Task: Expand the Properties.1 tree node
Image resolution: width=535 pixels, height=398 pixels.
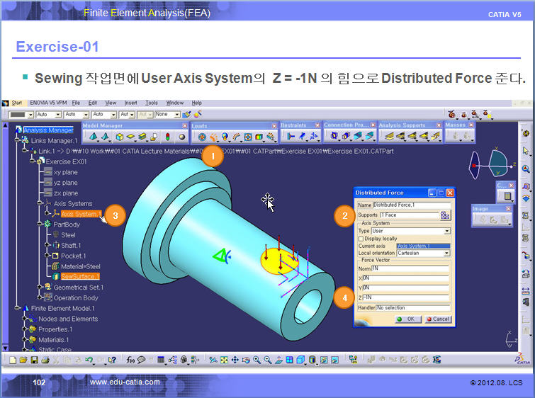Action: point(24,329)
